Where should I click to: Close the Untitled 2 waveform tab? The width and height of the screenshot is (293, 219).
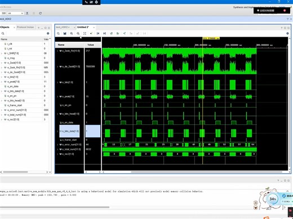pos(94,28)
